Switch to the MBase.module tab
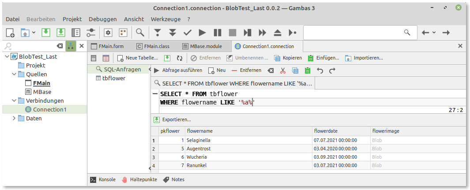 point(205,46)
